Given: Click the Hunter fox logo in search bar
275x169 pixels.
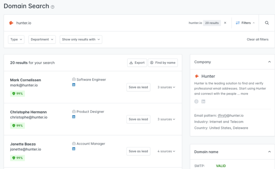Looking at the screenshot, I should point(11,23).
